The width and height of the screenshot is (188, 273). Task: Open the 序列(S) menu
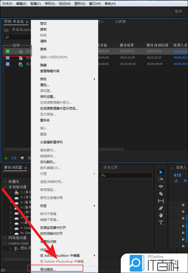[50, 4]
